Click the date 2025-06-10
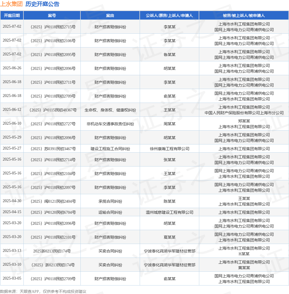 click(x=12, y=123)
